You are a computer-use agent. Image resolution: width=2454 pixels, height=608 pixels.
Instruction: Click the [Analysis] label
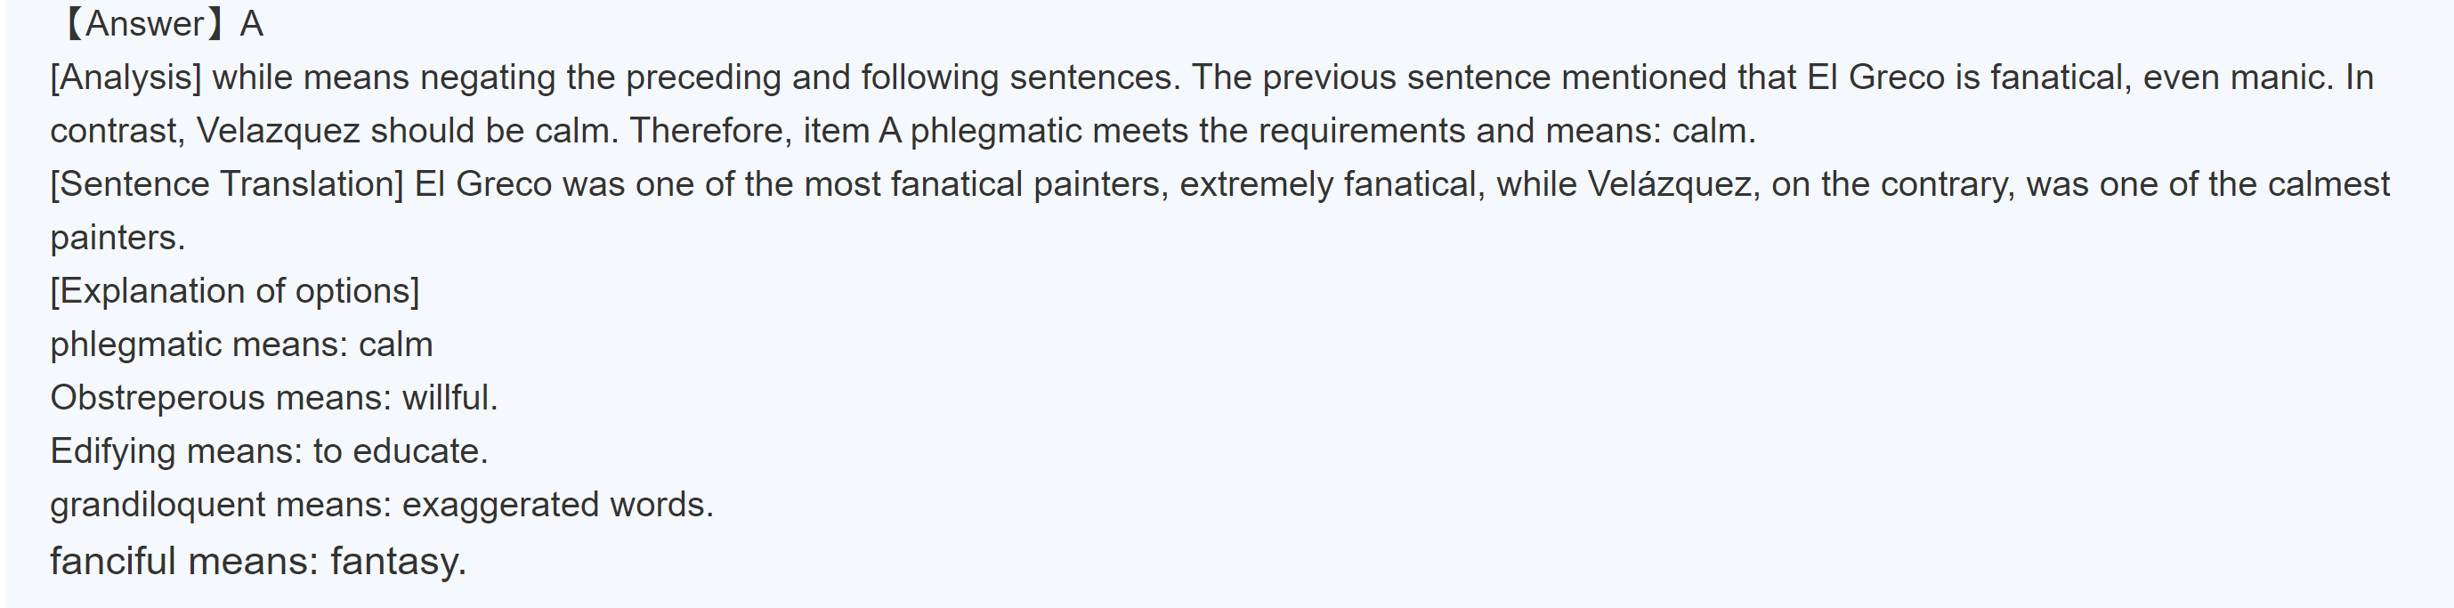click(126, 77)
